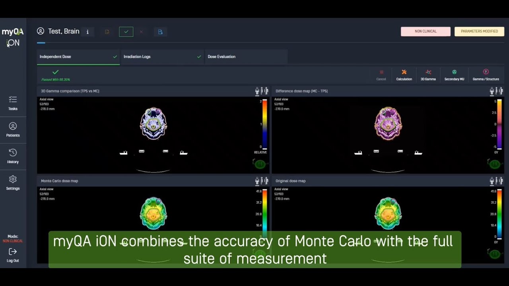
Task: Click 'Difference dose map (MC - TPS)' title
Action: [301, 91]
